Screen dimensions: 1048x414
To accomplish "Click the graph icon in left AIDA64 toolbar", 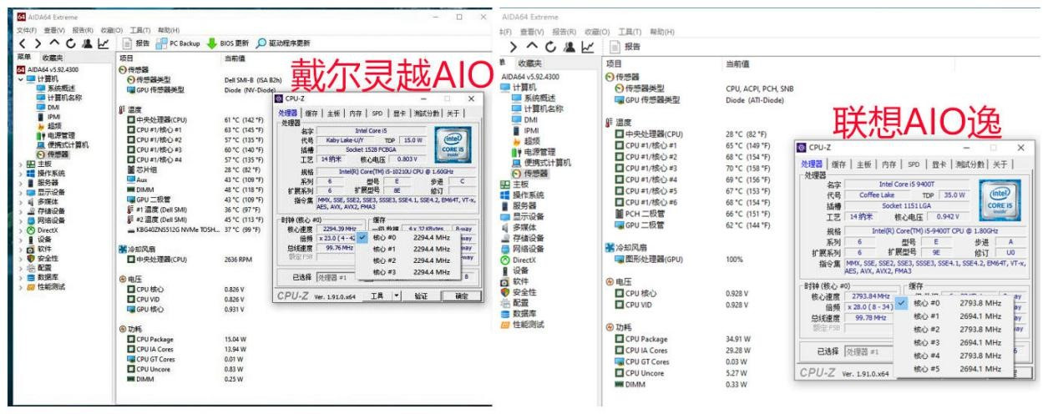I will pyautogui.click(x=104, y=43).
